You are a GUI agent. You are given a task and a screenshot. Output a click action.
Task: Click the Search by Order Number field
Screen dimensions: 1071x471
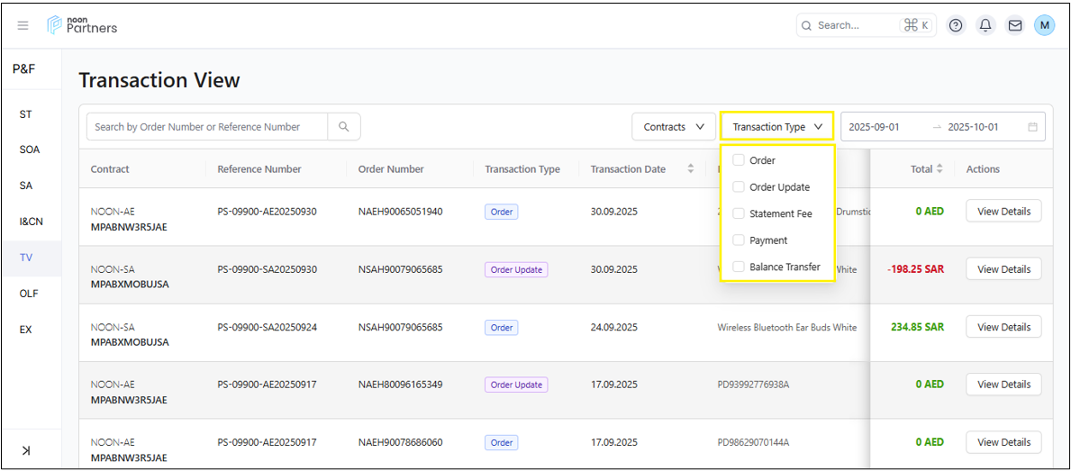click(x=207, y=127)
